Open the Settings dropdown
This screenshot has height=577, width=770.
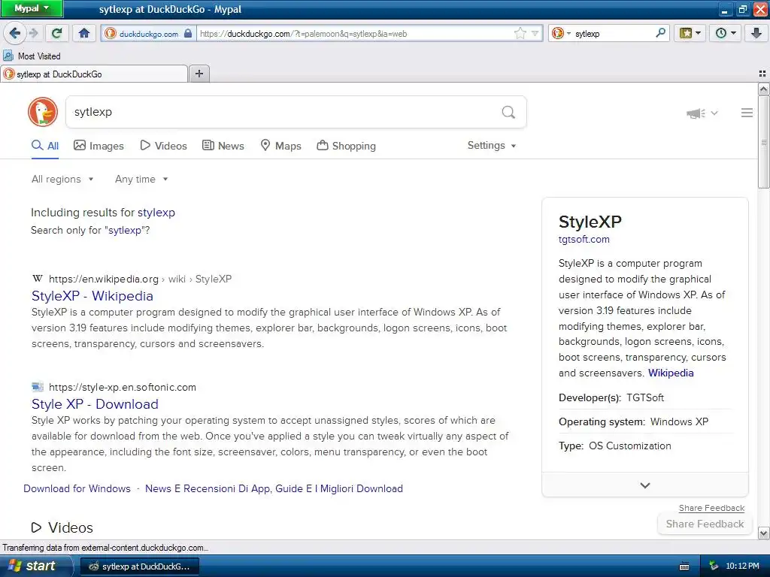point(492,145)
